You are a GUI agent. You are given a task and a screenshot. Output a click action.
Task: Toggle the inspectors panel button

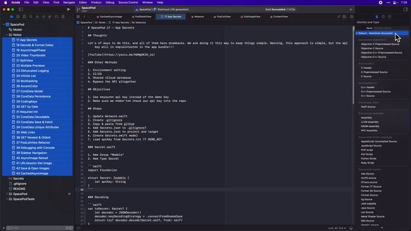[x=405, y=9]
